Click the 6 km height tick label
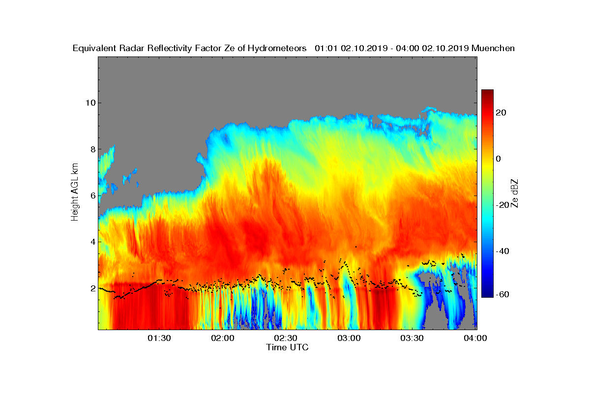Viewport: 590px width, 393px height. 92,196
